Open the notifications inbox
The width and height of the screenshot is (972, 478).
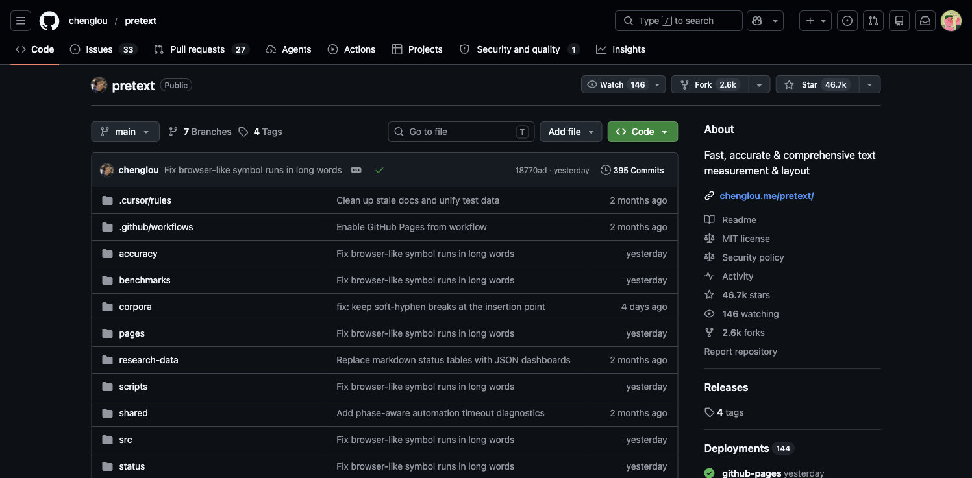[x=925, y=21]
